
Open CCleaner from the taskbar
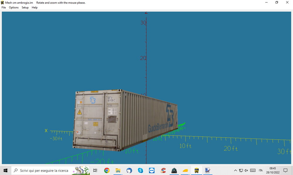pyautogui.click(x=163, y=170)
